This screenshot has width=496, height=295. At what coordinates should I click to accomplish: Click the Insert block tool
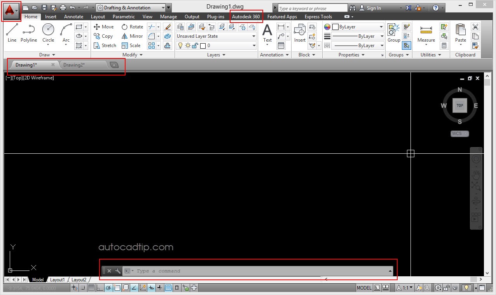[300, 33]
